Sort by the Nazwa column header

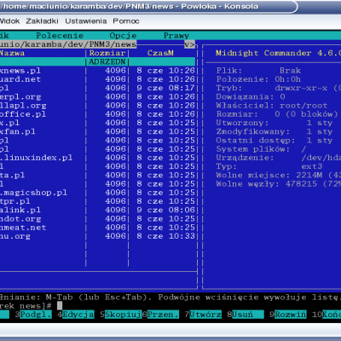point(12,53)
